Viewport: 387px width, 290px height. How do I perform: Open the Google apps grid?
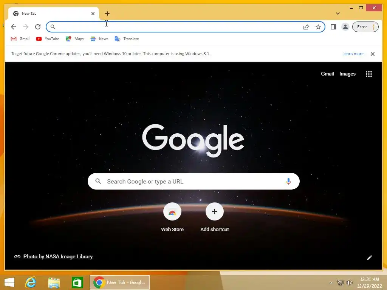[x=369, y=74]
